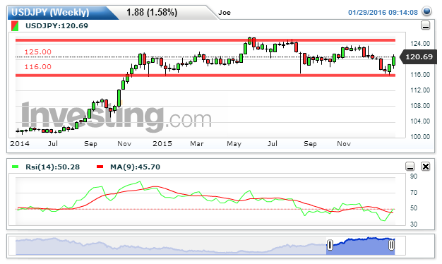The width and height of the screenshot is (442, 264).
Task: Click the right range slider handle
Action: click(391, 245)
